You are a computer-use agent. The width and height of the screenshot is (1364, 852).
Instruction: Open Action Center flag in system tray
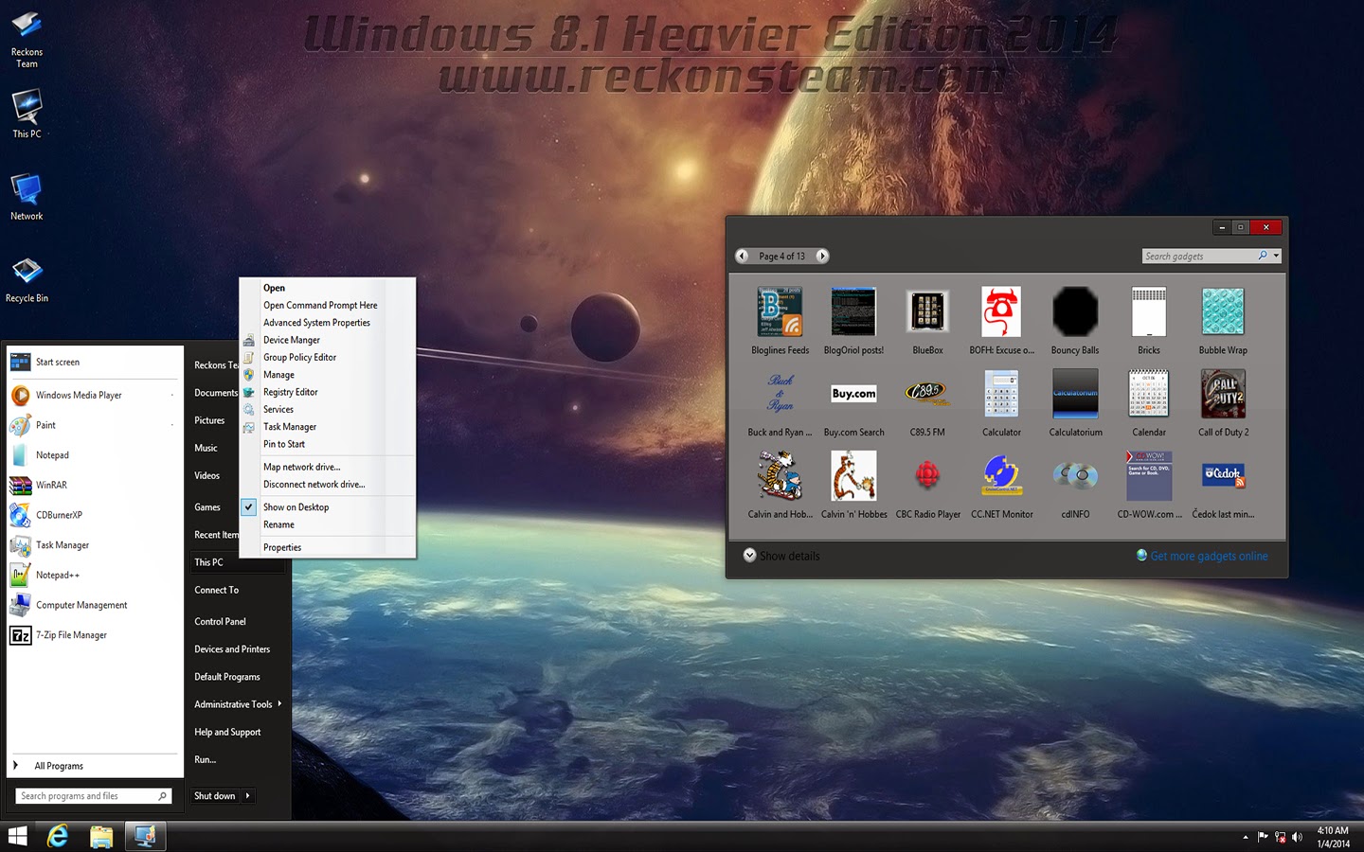(x=1262, y=837)
